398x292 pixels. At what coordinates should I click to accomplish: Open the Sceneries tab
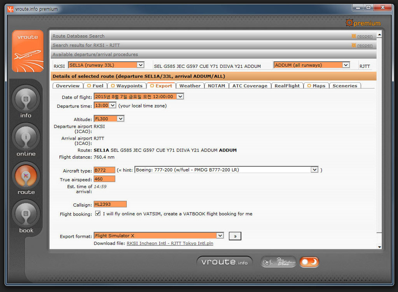click(x=345, y=86)
